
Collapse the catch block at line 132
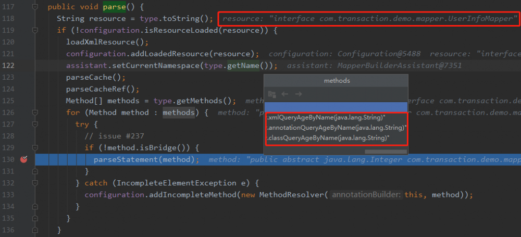35,183
